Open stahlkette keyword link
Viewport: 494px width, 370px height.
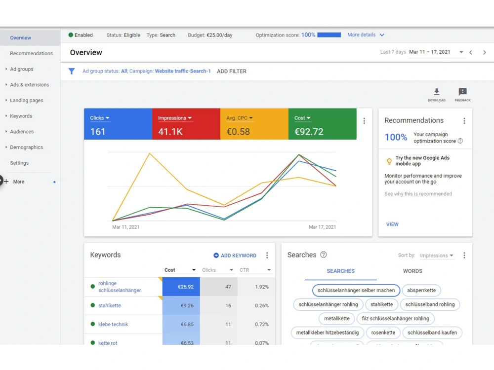(x=109, y=305)
